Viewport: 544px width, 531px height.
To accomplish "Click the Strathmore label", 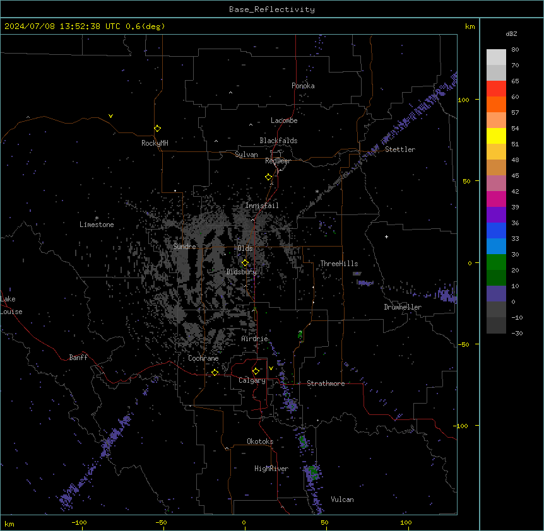I will tap(326, 383).
